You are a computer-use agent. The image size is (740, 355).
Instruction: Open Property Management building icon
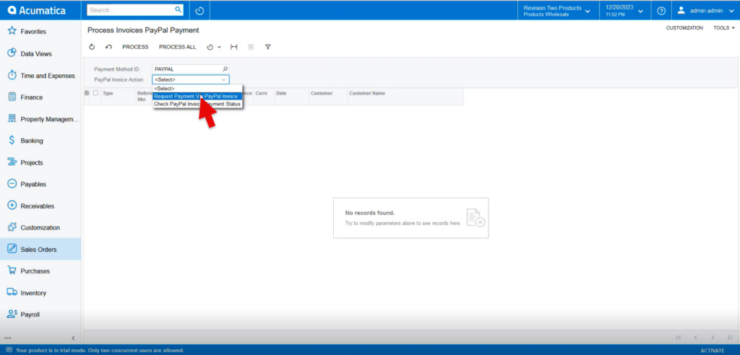click(x=12, y=119)
